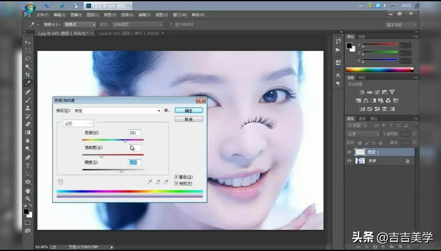
Task: Select the Crop tool in toolbar
Action: click(28, 75)
